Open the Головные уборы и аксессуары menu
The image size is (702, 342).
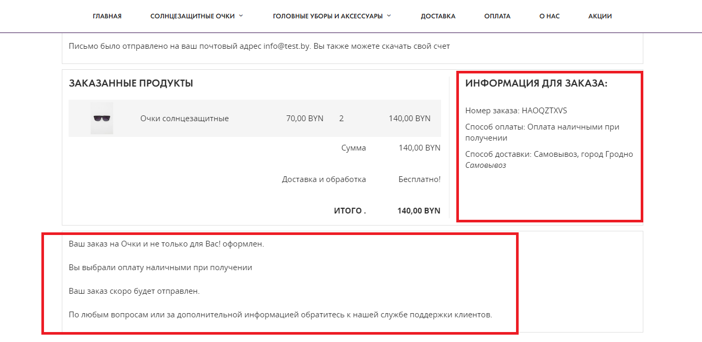tap(327, 16)
